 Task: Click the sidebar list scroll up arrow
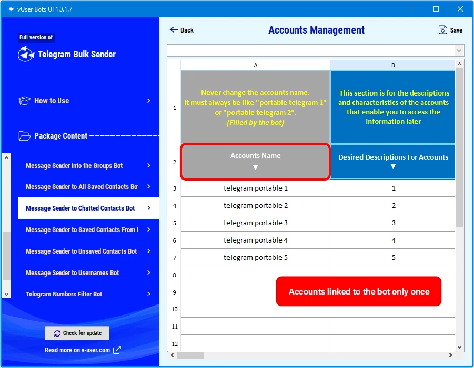tap(7, 158)
